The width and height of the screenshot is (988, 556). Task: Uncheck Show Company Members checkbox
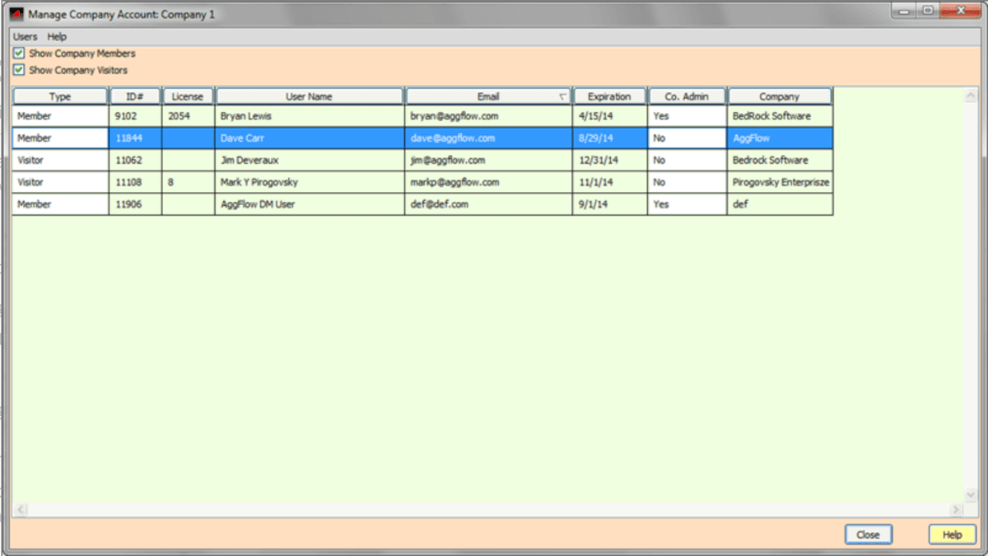point(19,54)
